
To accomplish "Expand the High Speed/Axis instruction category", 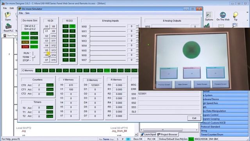I will coord(225,103).
